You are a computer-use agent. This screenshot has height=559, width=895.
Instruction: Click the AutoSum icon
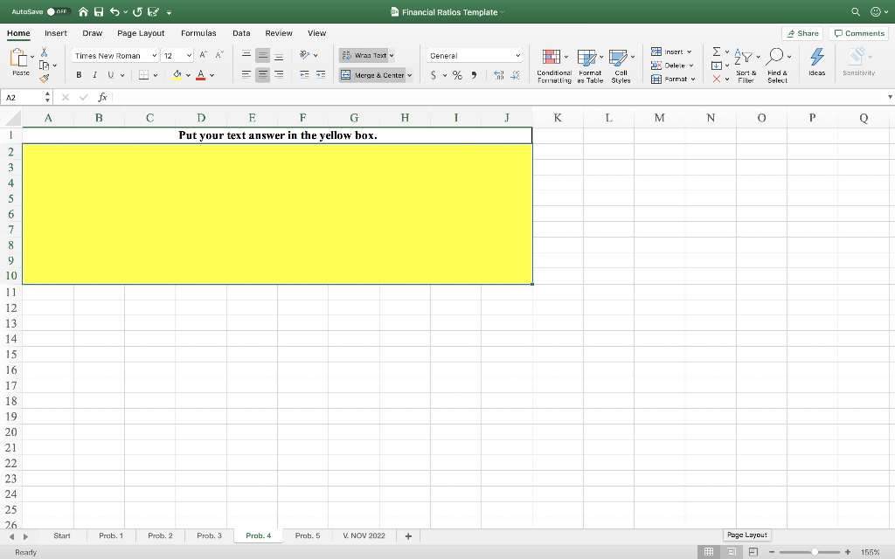tap(717, 53)
